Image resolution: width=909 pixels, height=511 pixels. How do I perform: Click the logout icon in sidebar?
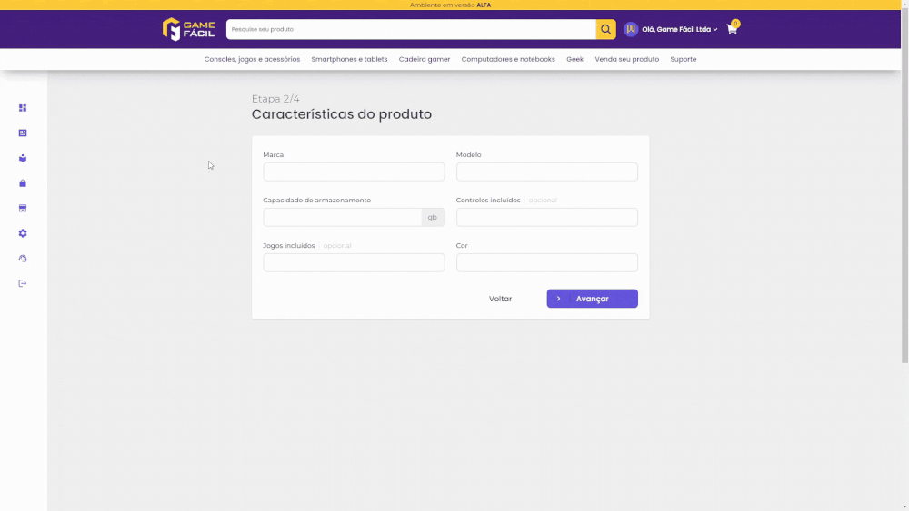pos(23,283)
